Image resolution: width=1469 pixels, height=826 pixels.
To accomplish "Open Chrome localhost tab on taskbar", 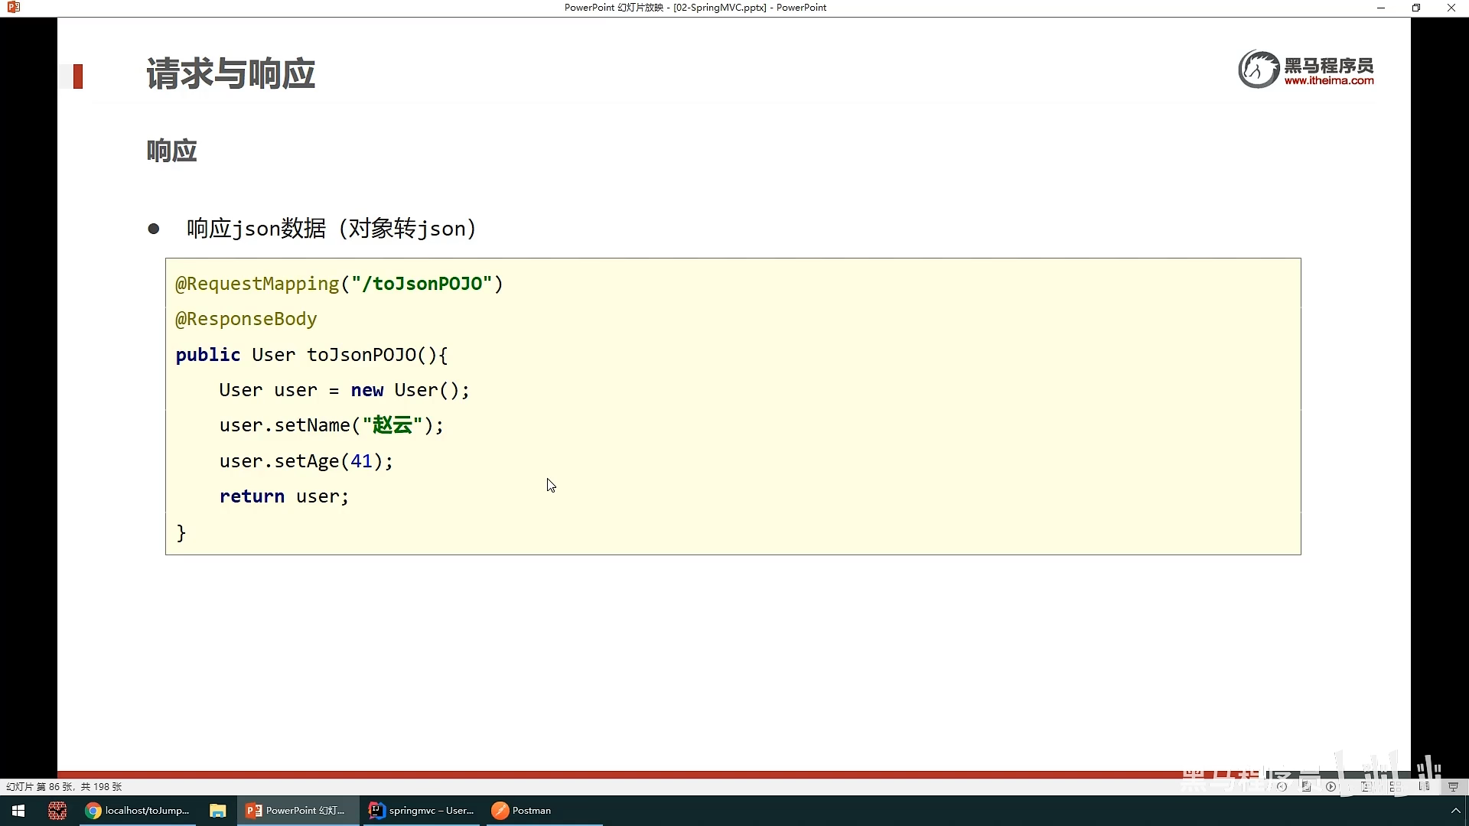I will [138, 811].
